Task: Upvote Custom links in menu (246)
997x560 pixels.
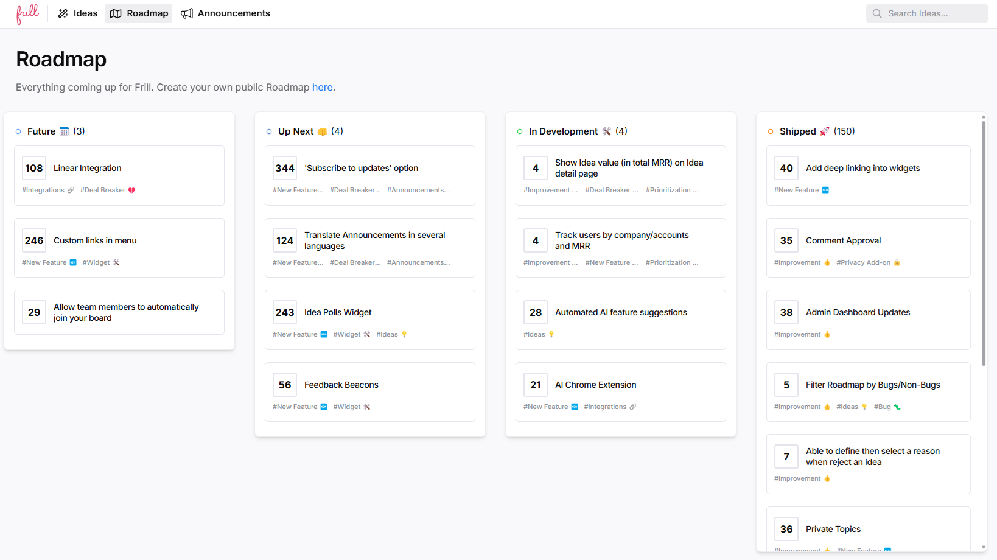Action: (x=34, y=241)
